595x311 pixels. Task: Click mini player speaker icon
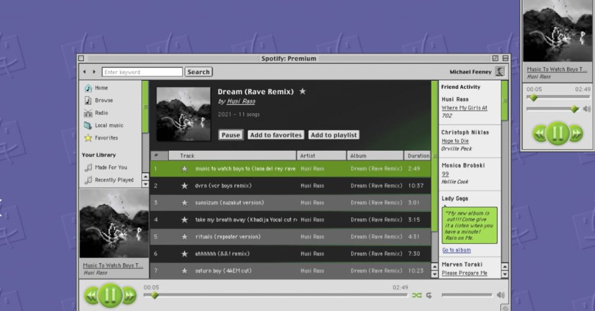point(587,109)
